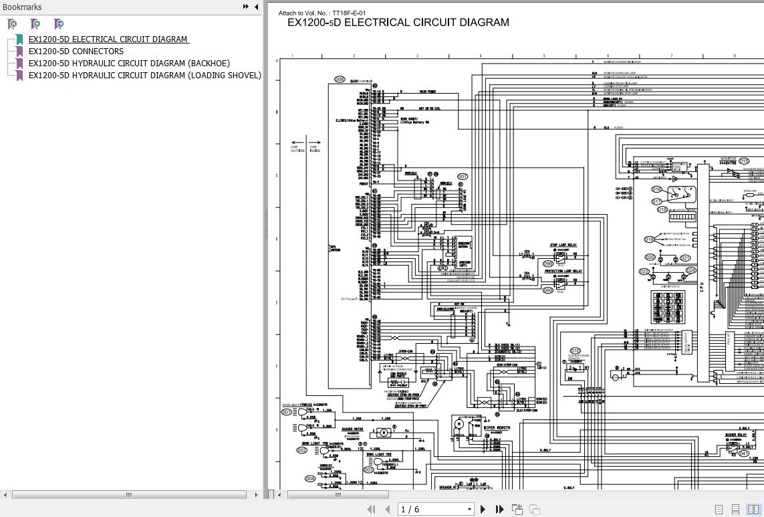This screenshot has height=517, width=764.
Task: Expand bookmarks panel options double arrow
Action: click(246, 7)
